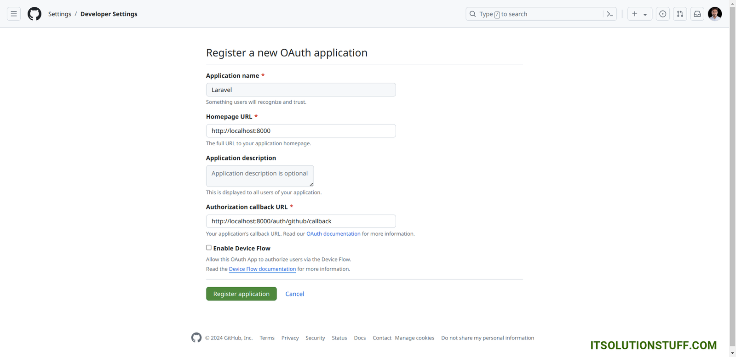Open the hamburger navigation menu
The width and height of the screenshot is (736, 357).
click(x=14, y=14)
